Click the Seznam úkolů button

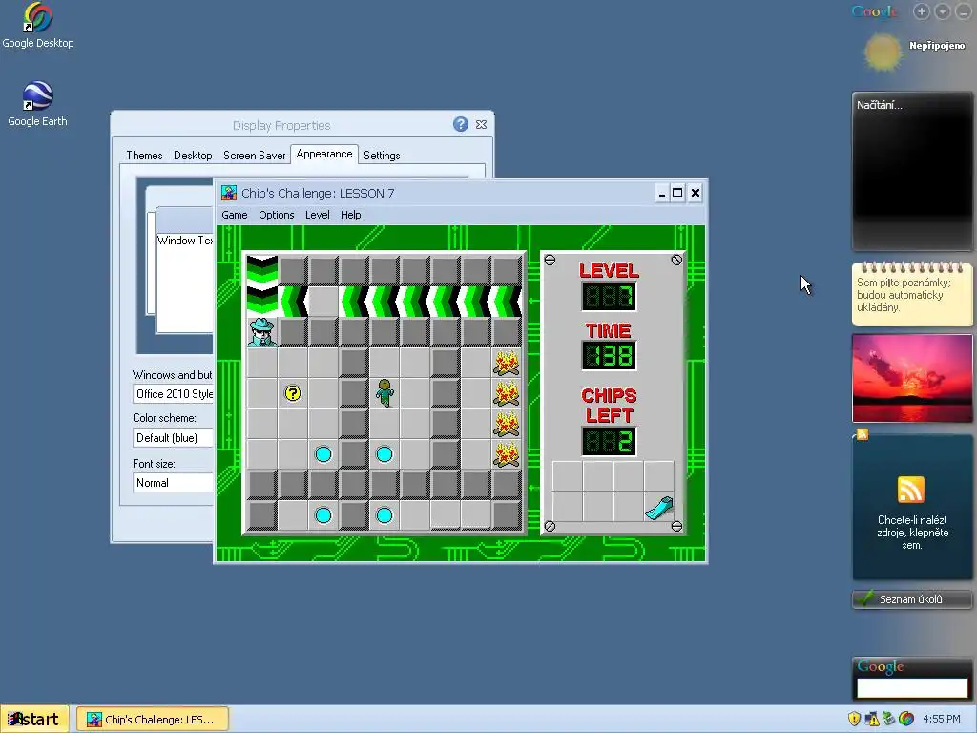pos(911,599)
